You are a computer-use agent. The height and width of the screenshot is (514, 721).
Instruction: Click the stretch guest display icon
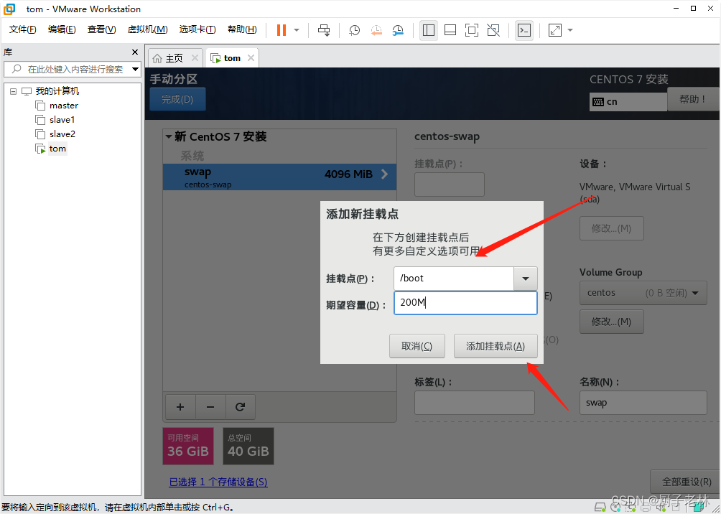555,30
